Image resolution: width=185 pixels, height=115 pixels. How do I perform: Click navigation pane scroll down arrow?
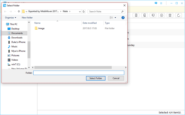tap(29, 67)
